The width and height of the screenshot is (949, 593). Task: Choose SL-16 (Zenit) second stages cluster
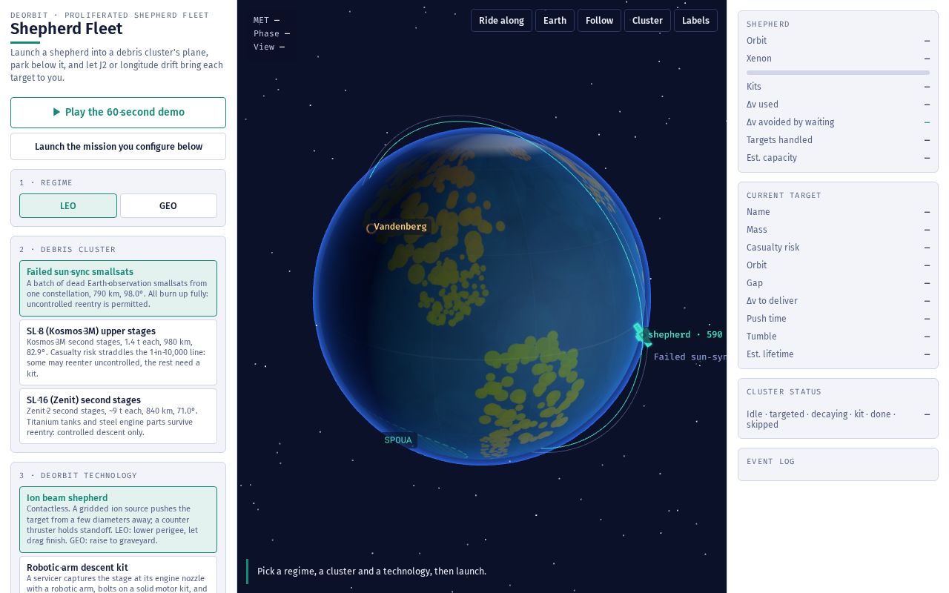(118, 416)
